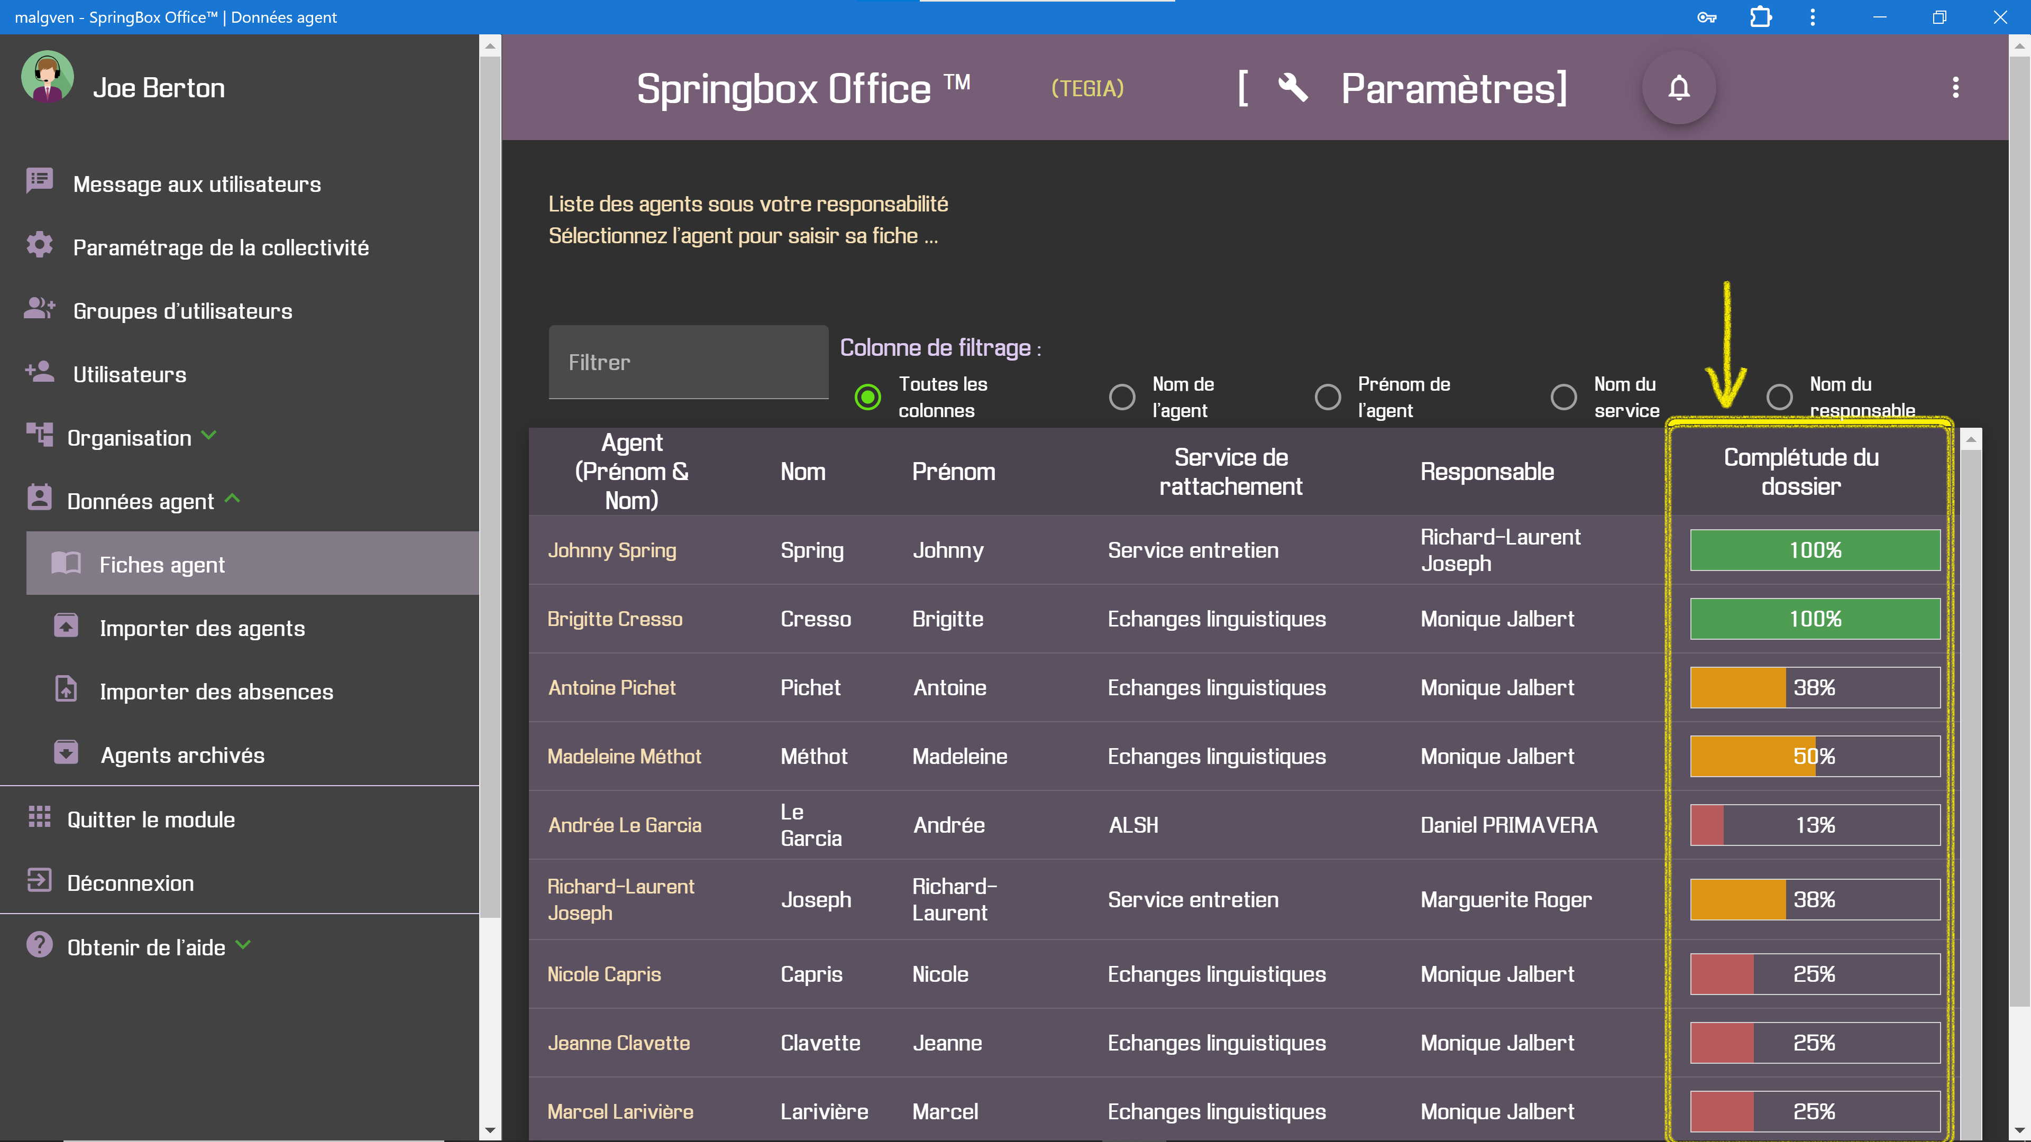Expand the Obtenir de l'aide chevron
Viewport: 2031px width, 1142px height.
[244, 944]
